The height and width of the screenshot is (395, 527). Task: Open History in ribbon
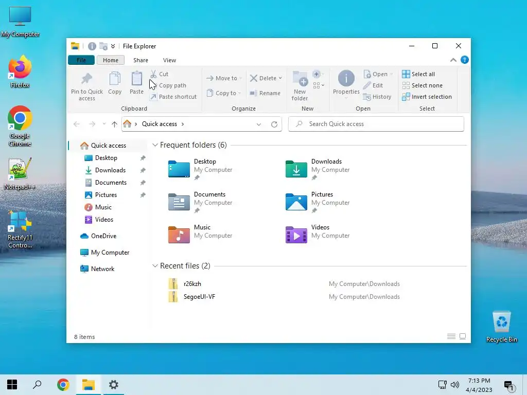click(377, 97)
